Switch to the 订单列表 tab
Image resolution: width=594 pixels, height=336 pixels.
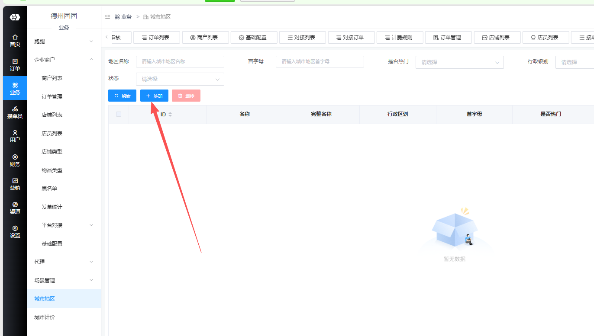pyautogui.click(x=157, y=38)
